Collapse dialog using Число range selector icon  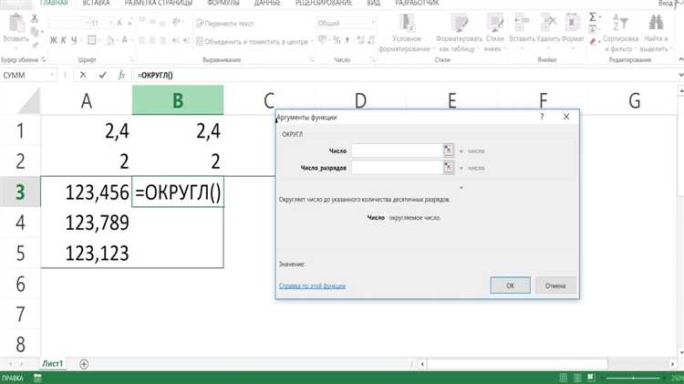pos(449,150)
